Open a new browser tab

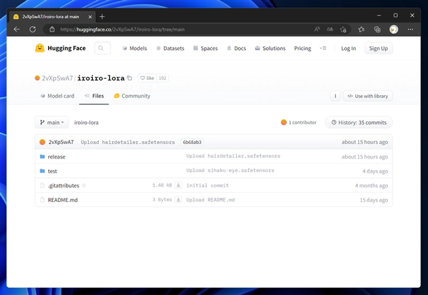(102, 17)
